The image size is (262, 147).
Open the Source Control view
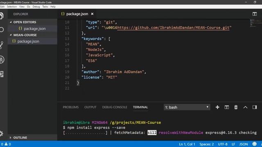click(x=2, y=45)
